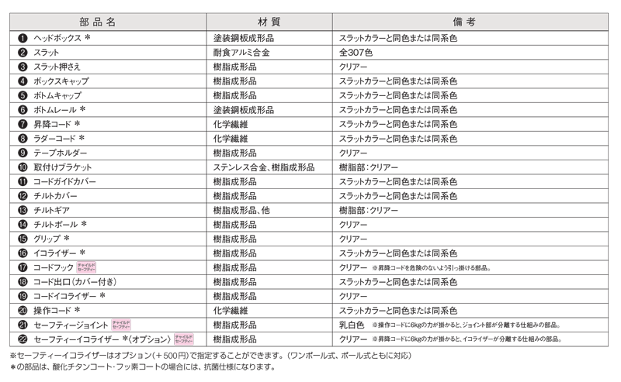Click the part name コード出口(カバー付き)
The height and width of the screenshot is (382, 621).
pyautogui.click(x=75, y=282)
